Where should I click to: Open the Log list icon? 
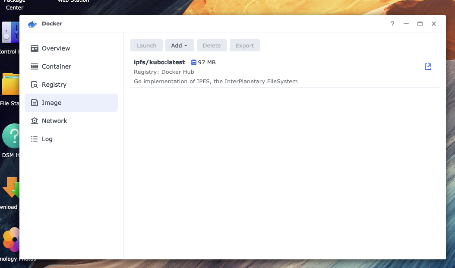[35, 139]
